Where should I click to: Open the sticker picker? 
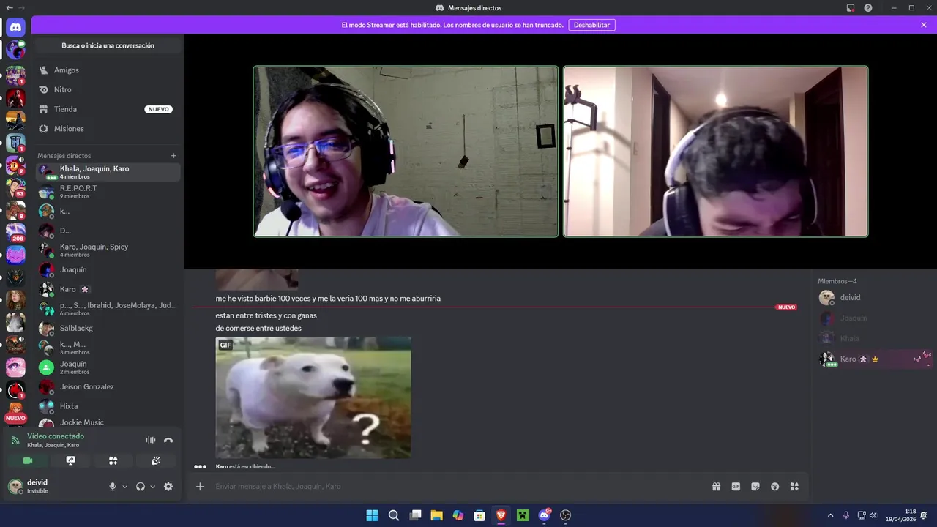755,487
